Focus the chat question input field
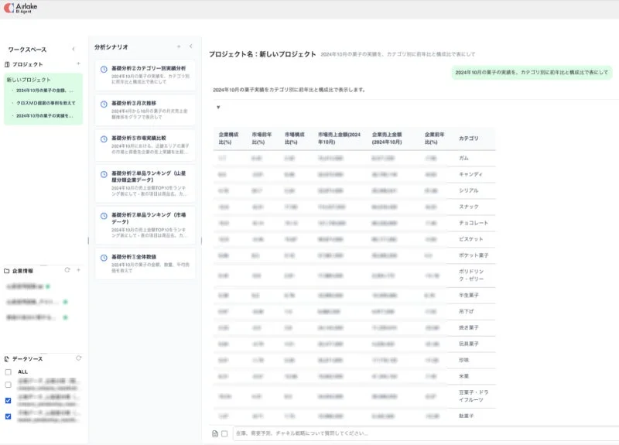619x445 pixels. [x=426, y=433]
